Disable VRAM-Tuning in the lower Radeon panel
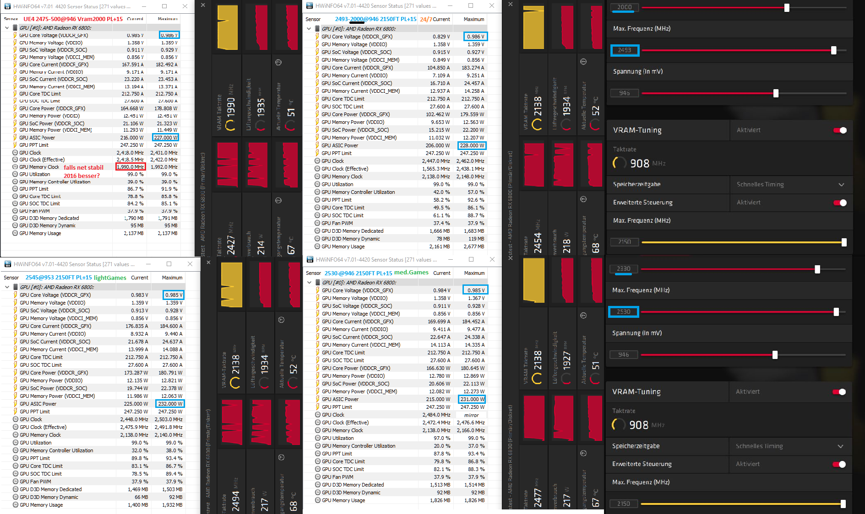The height and width of the screenshot is (514, 865). pyautogui.click(x=839, y=392)
